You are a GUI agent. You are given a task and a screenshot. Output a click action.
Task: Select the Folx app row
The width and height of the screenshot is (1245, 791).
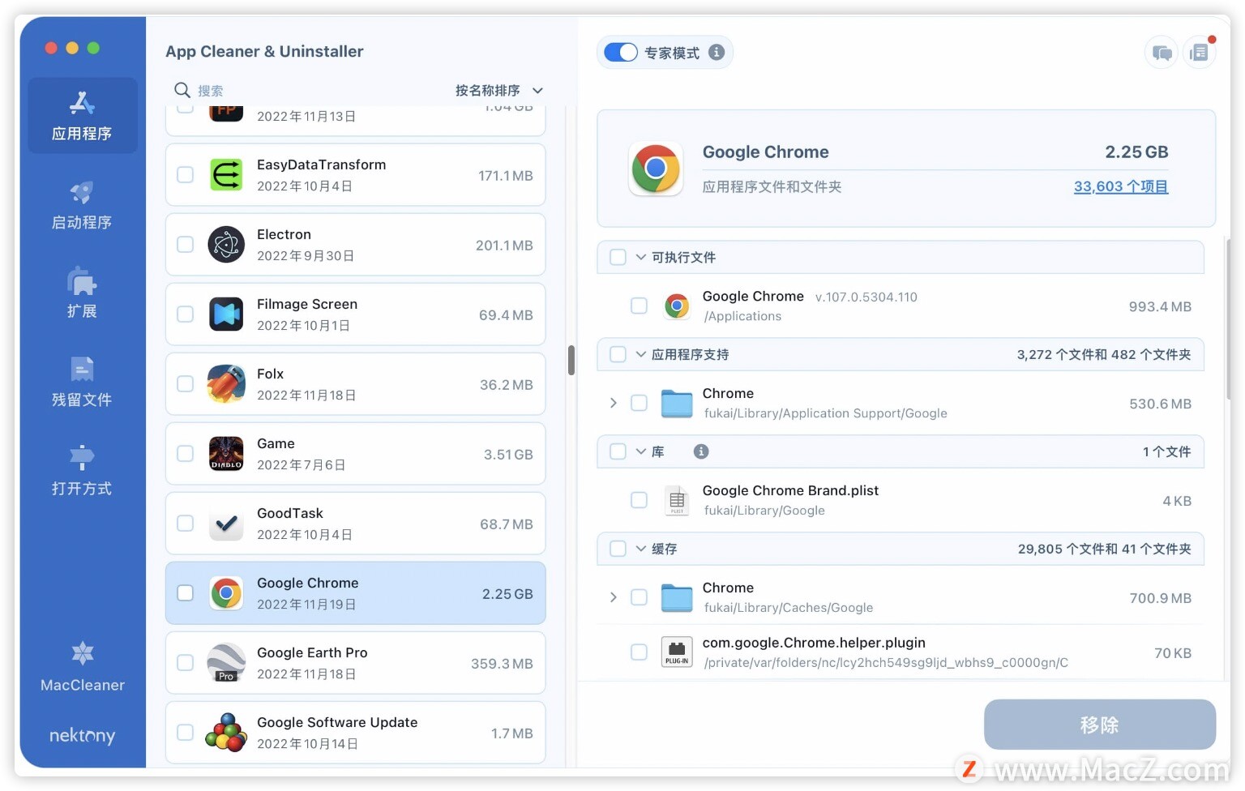pyautogui.click(x=355, y=384)
